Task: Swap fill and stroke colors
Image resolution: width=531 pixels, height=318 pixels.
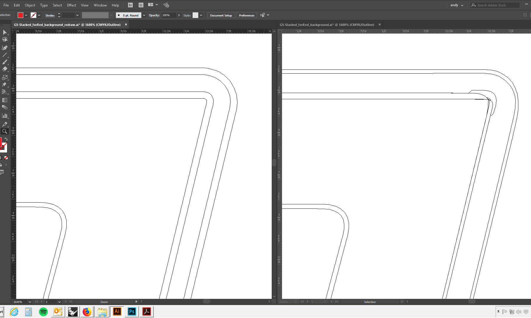Action: [6, 139]
